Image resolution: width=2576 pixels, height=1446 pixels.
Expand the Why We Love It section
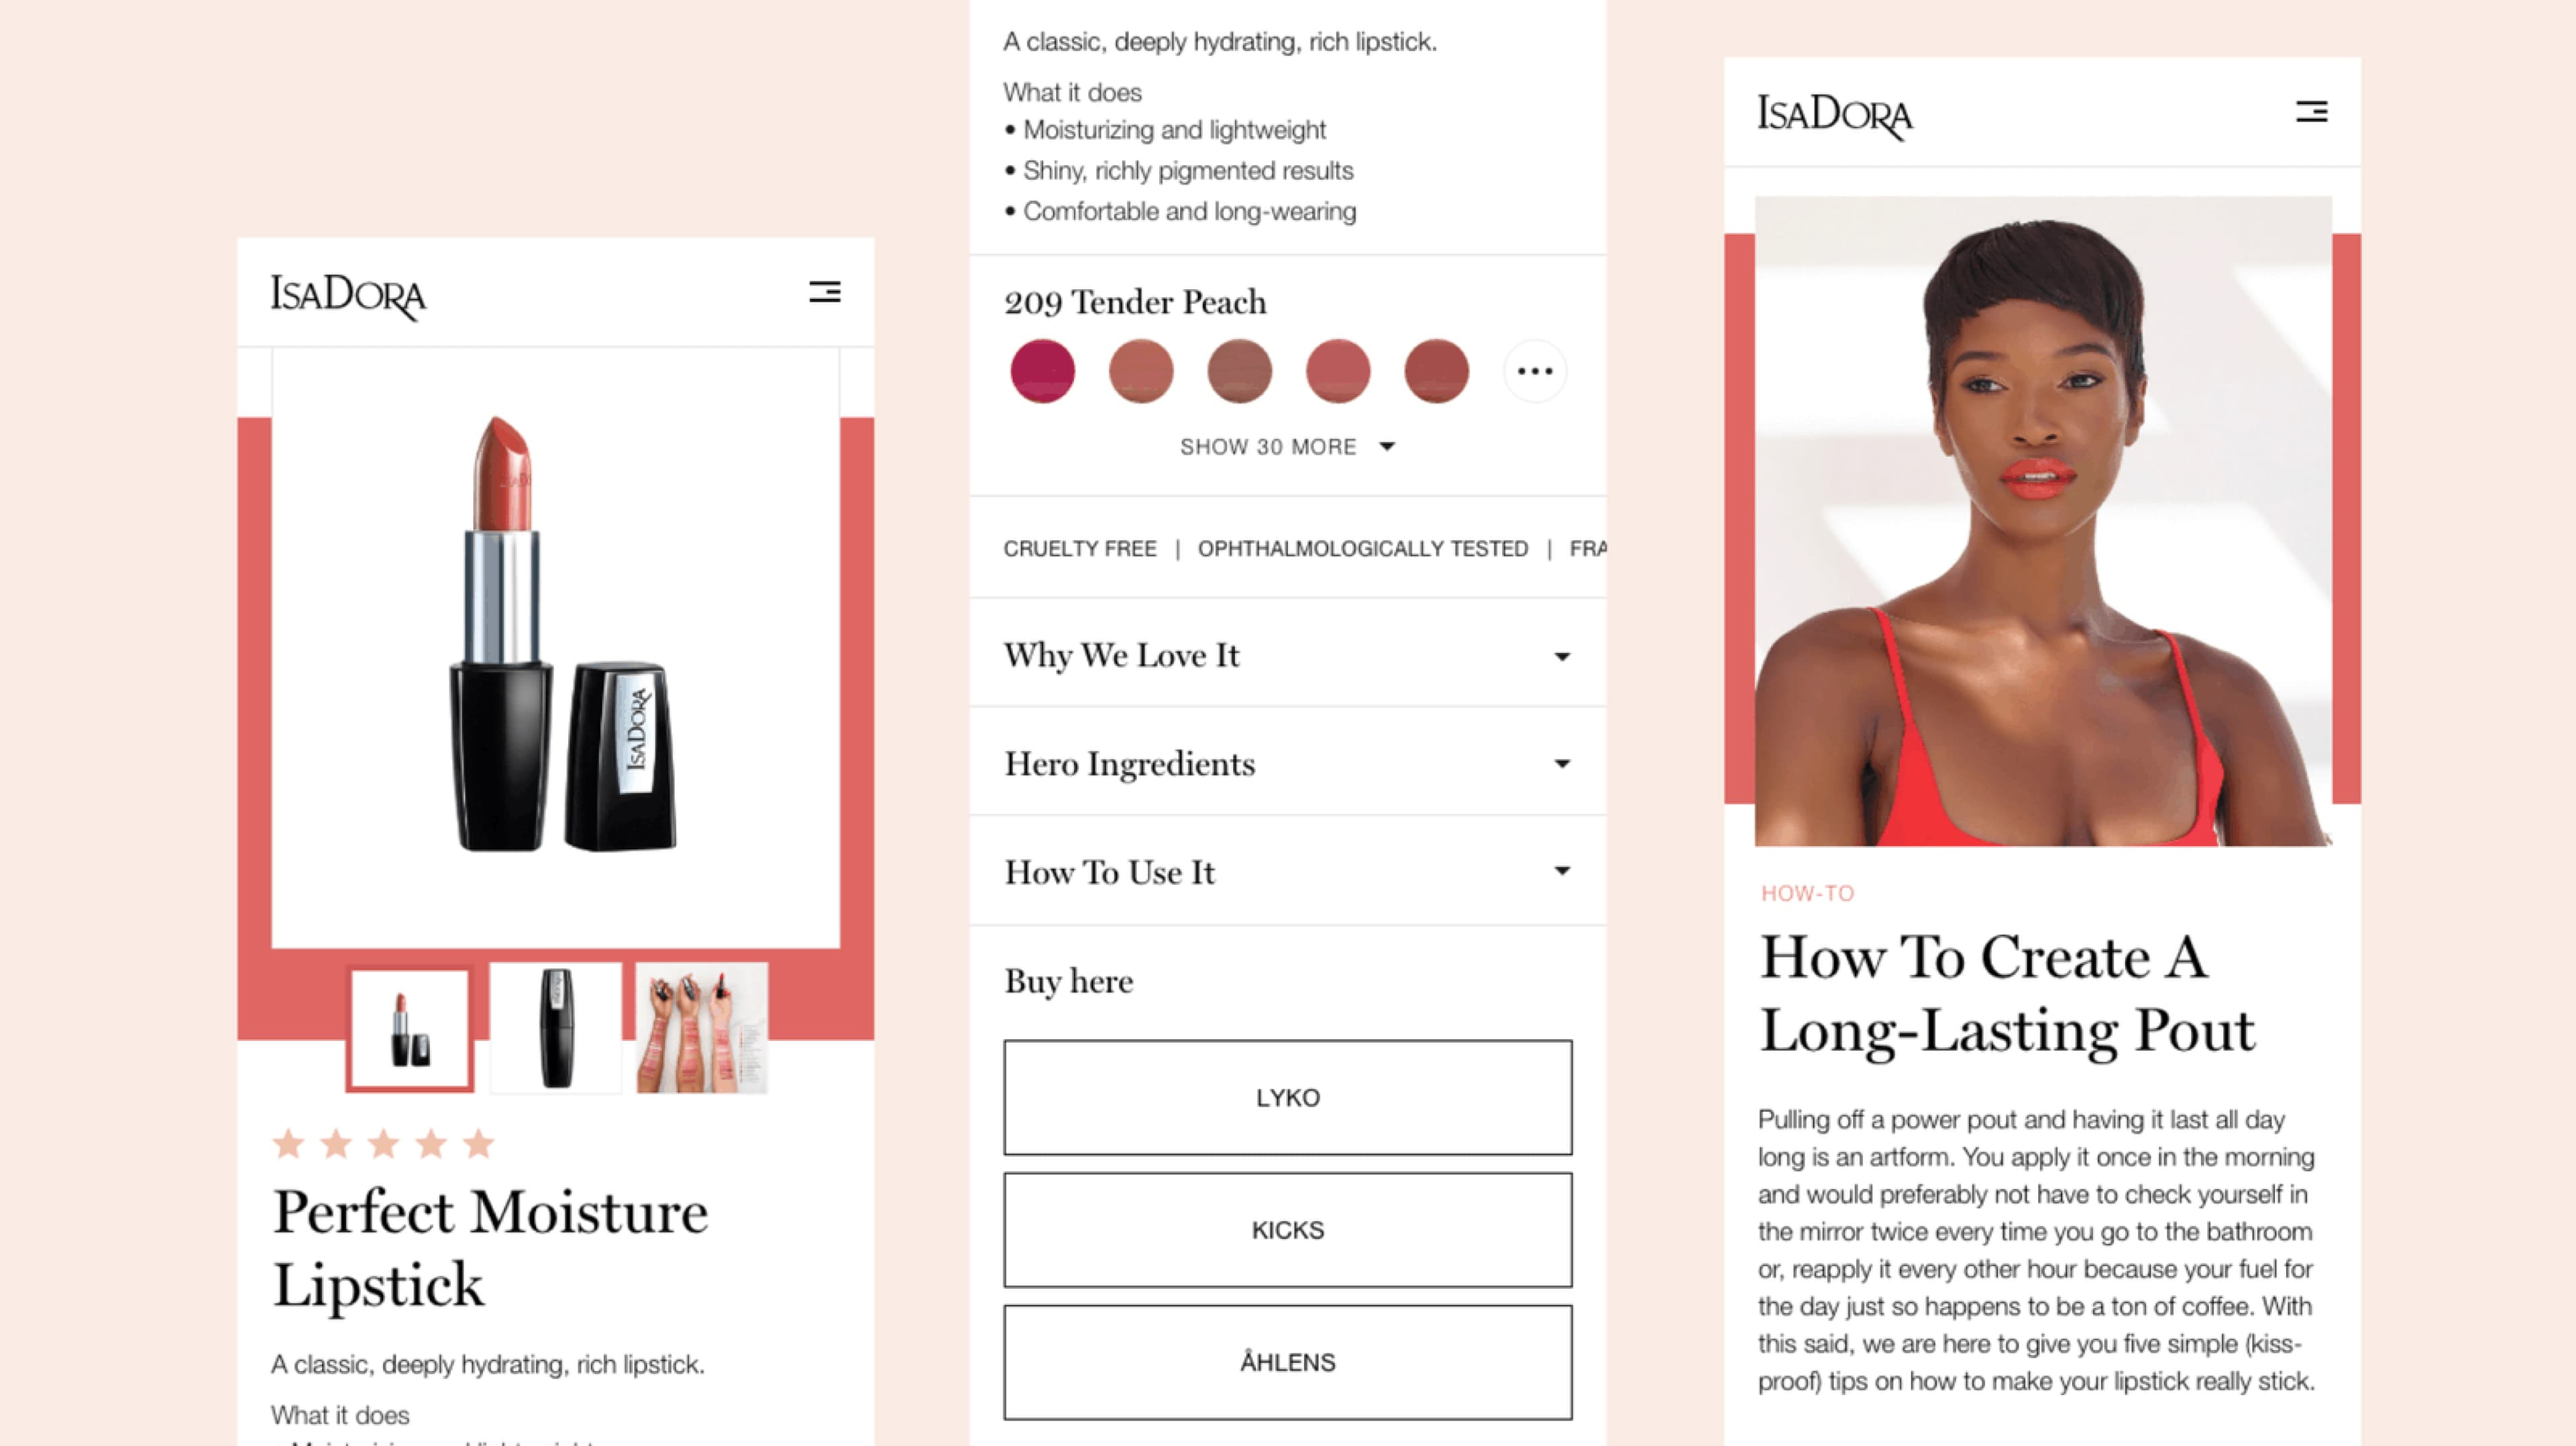coord(1288,655)
